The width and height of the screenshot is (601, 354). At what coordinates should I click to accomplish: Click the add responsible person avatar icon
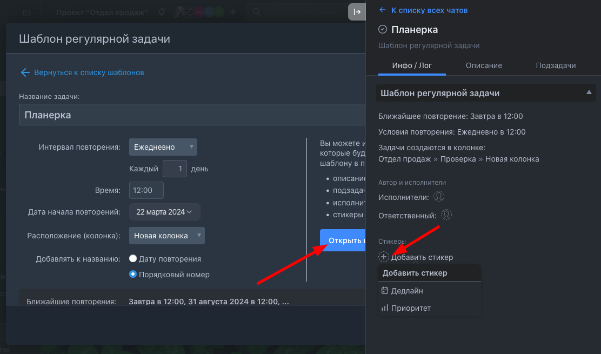[x=446, y=215]
